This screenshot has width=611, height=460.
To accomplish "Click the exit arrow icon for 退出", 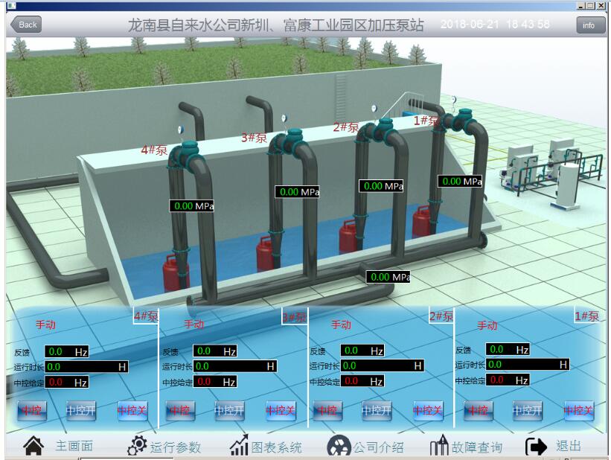I will [536, 447].
